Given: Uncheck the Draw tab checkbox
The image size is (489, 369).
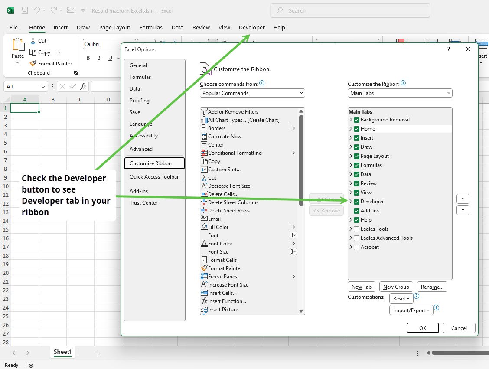Looking at the screenshot, I should pyautogui.click(x=356, y=147).
